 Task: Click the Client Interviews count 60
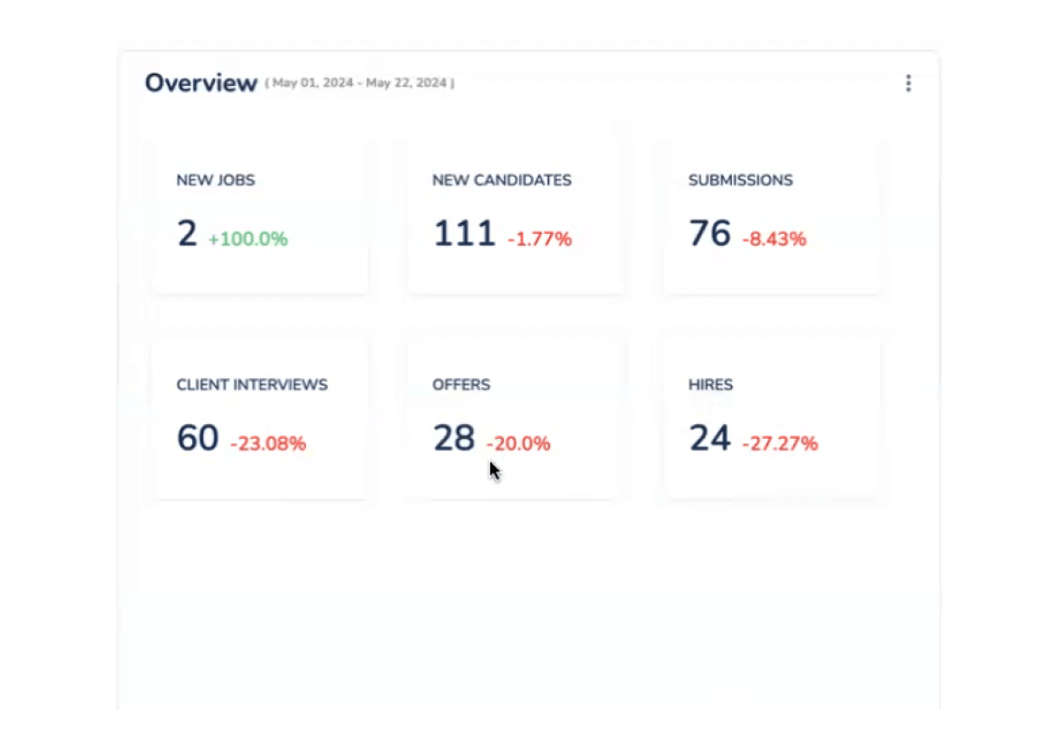pos(197,438)
